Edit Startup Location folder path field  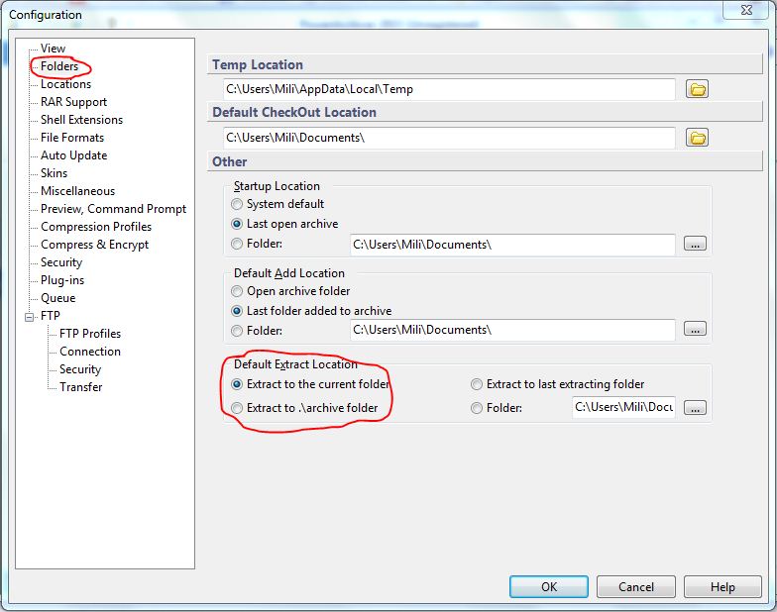click(512, 245)
